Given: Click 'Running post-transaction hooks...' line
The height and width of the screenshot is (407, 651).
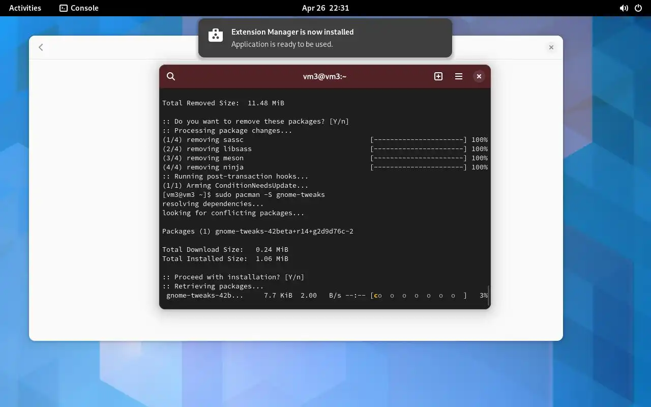Looking at the screenshot, I should [x=235, y=177].
